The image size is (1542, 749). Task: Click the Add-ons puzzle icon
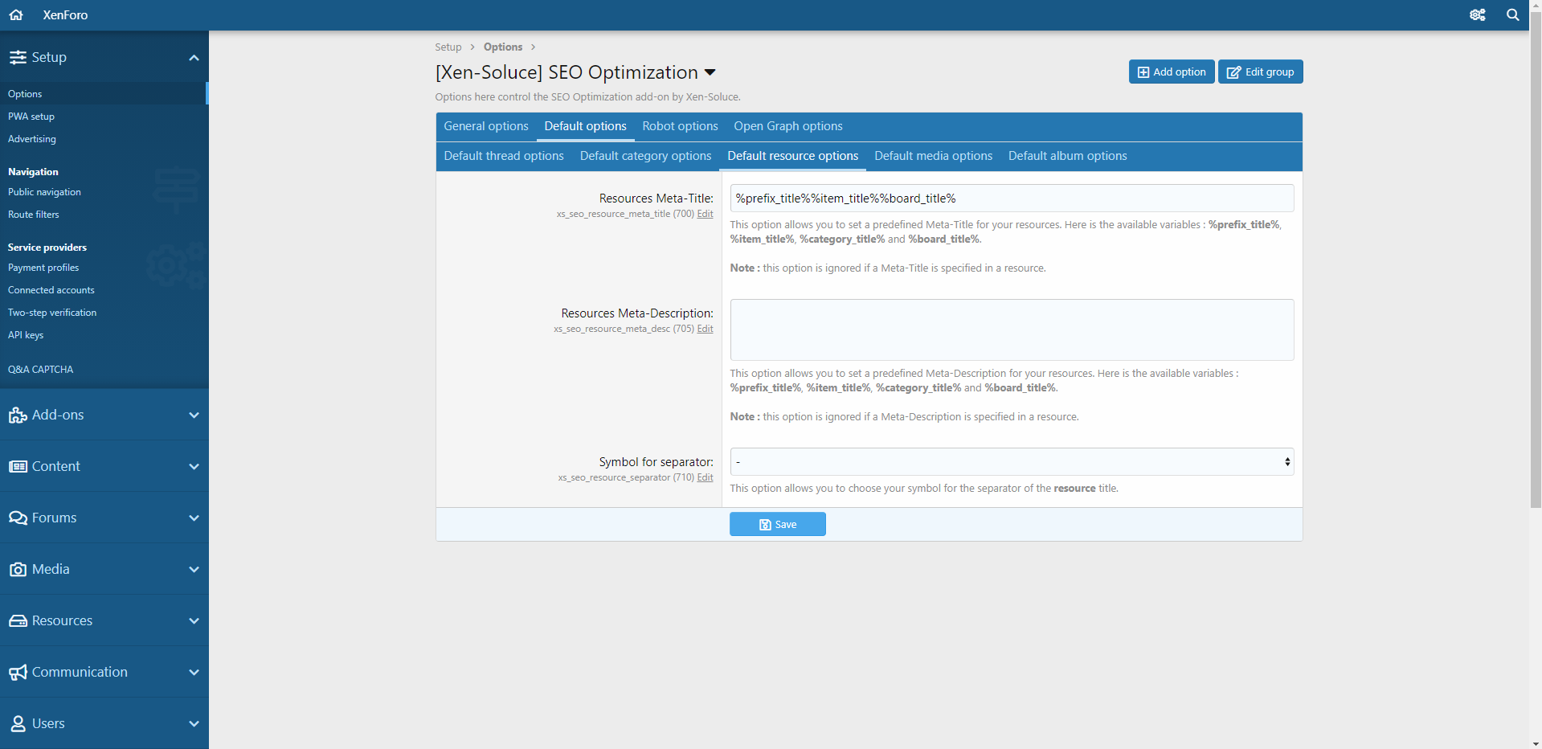pos(18,415)
